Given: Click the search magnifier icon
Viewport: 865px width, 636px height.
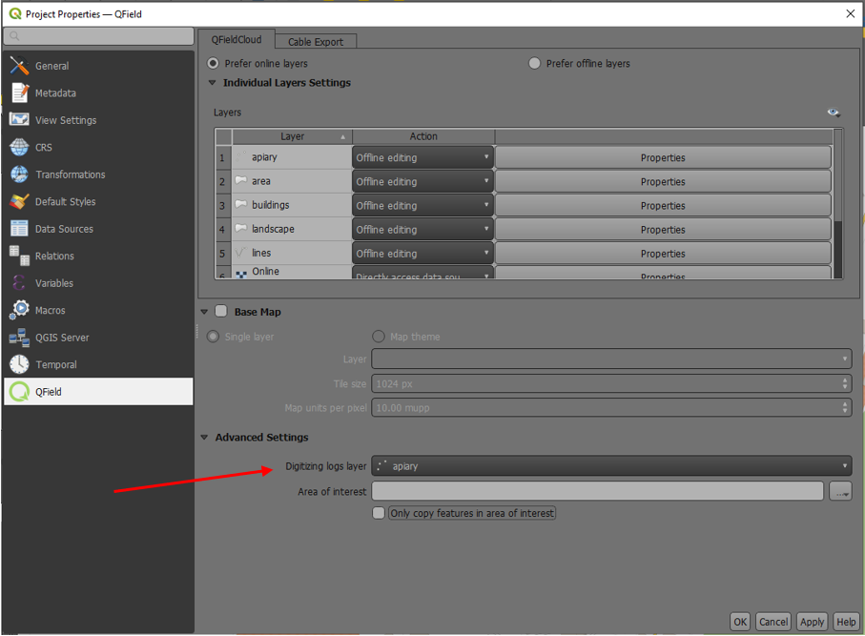Looking at the screenshot, I should point(14,36).
